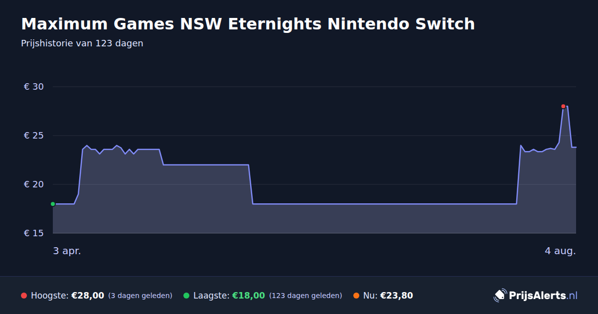Click the € 25 axis label
The height and width of the screenshot is (314, 598).
pos(34,136)
